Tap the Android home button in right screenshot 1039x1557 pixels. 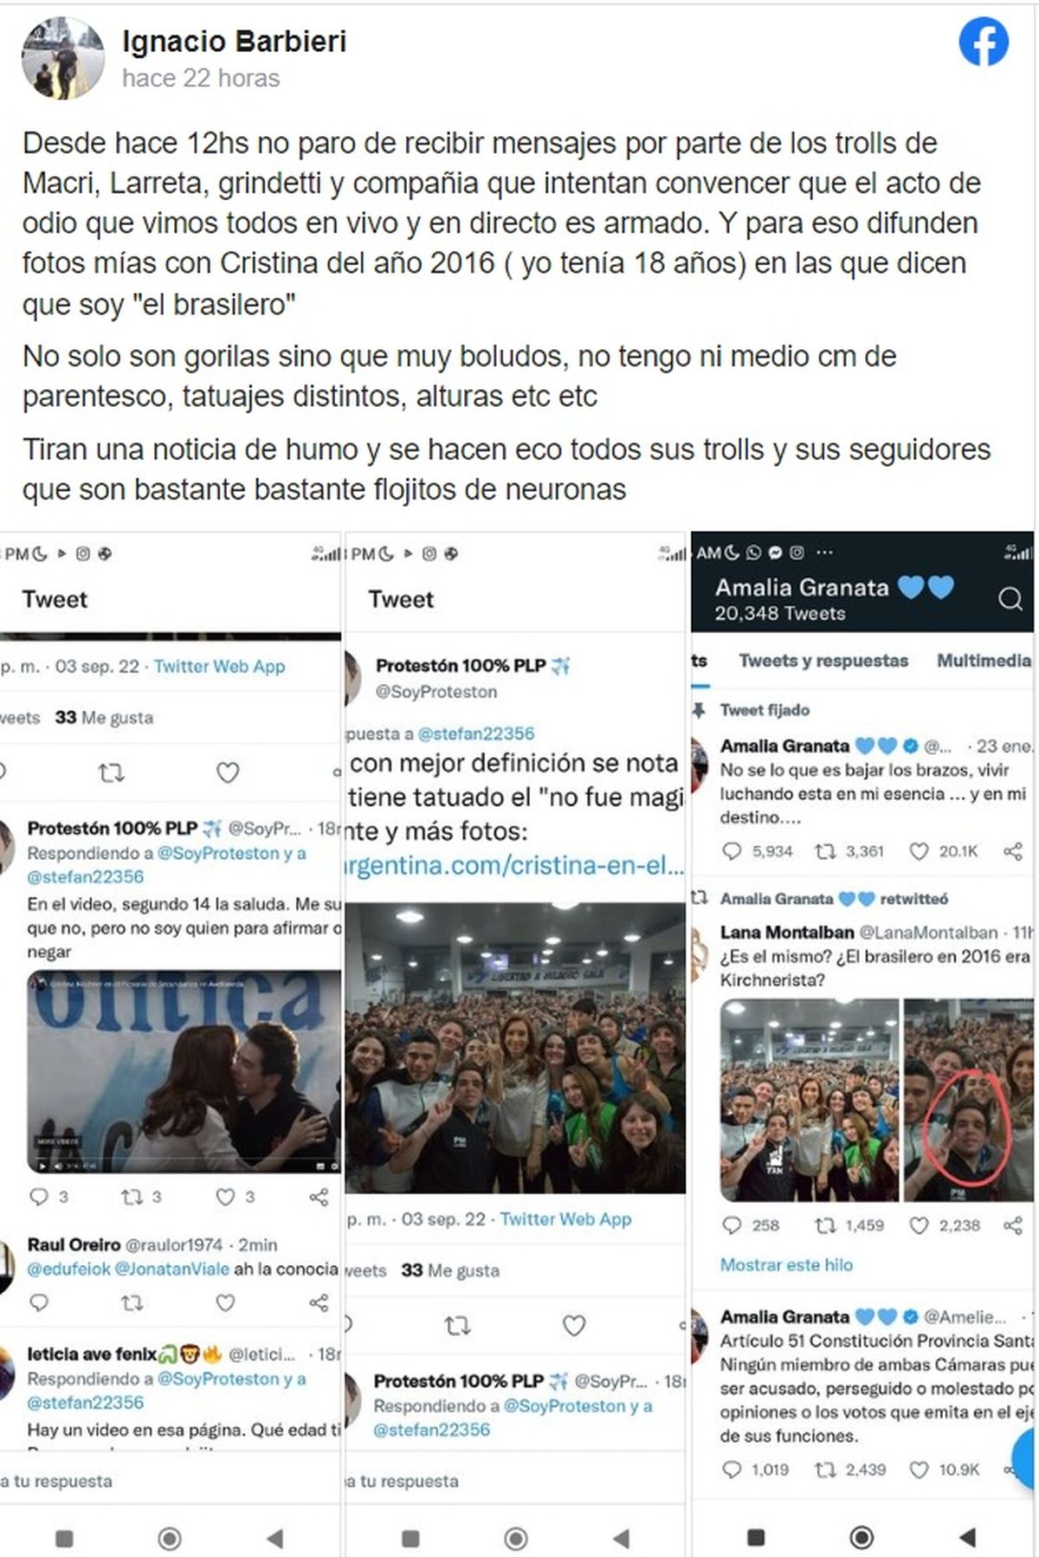(862, 1536)
